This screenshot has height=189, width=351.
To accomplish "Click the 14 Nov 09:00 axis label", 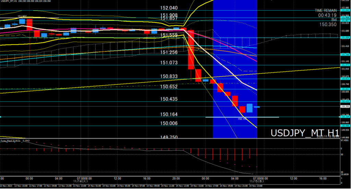I will 153,186.
